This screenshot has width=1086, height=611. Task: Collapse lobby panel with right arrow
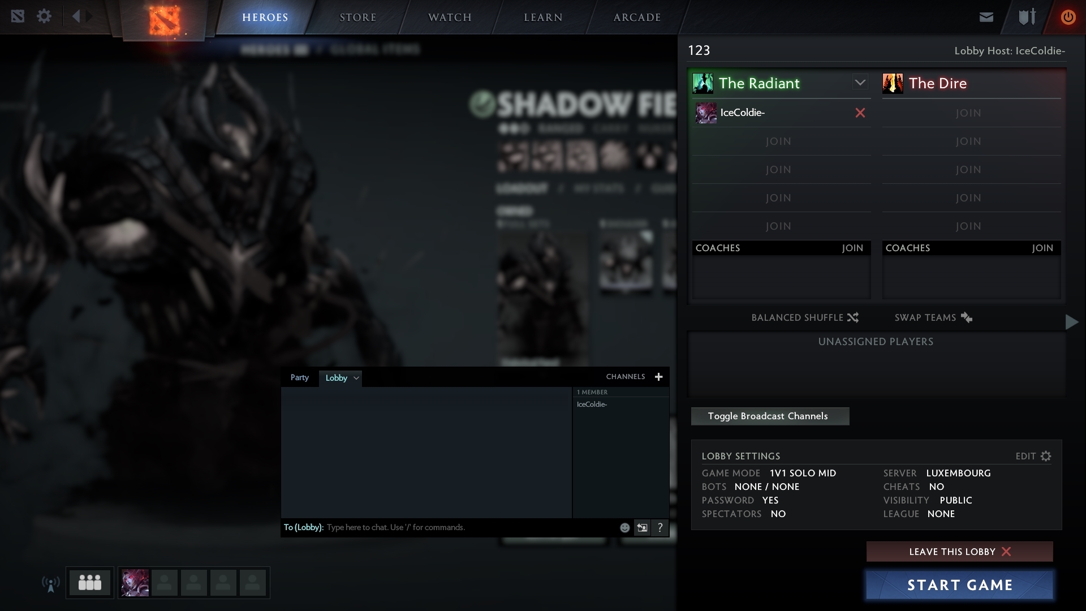pyautogui.click(x=1071, y=322)
